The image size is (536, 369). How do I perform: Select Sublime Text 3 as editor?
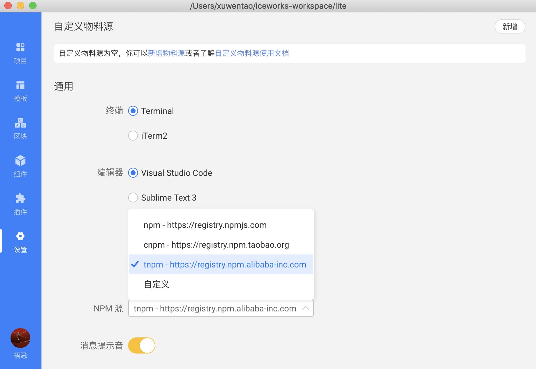click(133, 198)
